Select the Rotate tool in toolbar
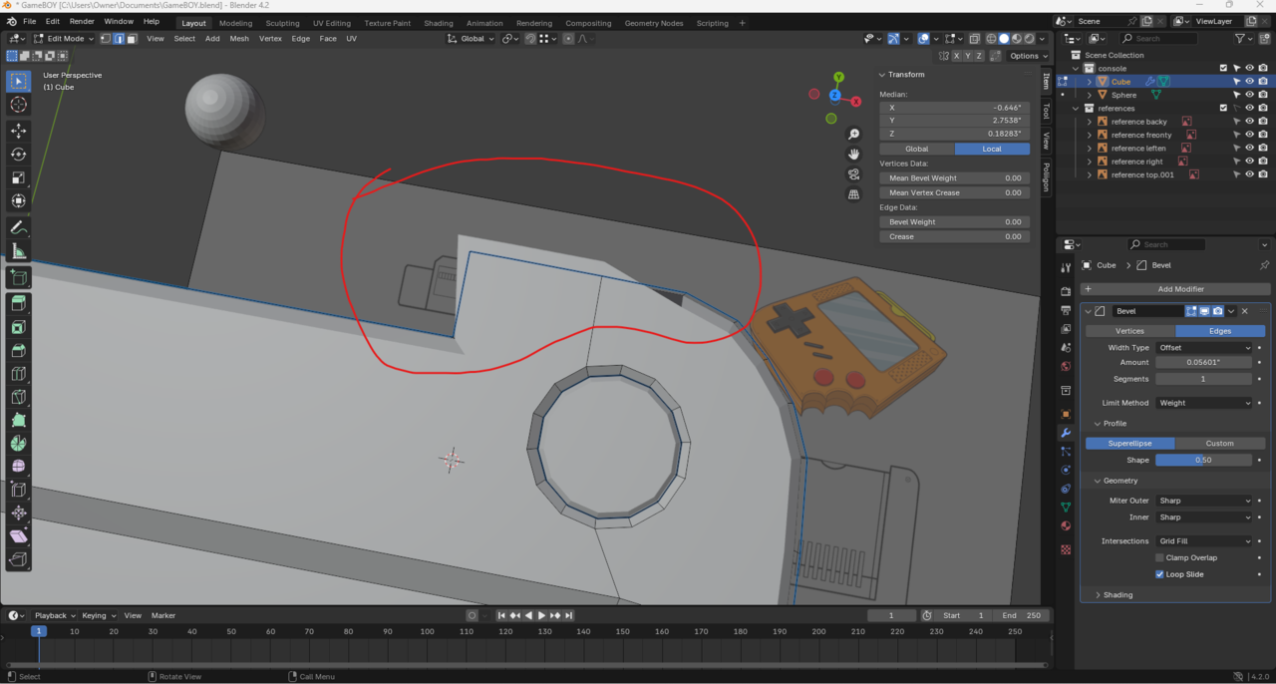The width and height of the screenshot is (1276, 684). tap(18, 154)
